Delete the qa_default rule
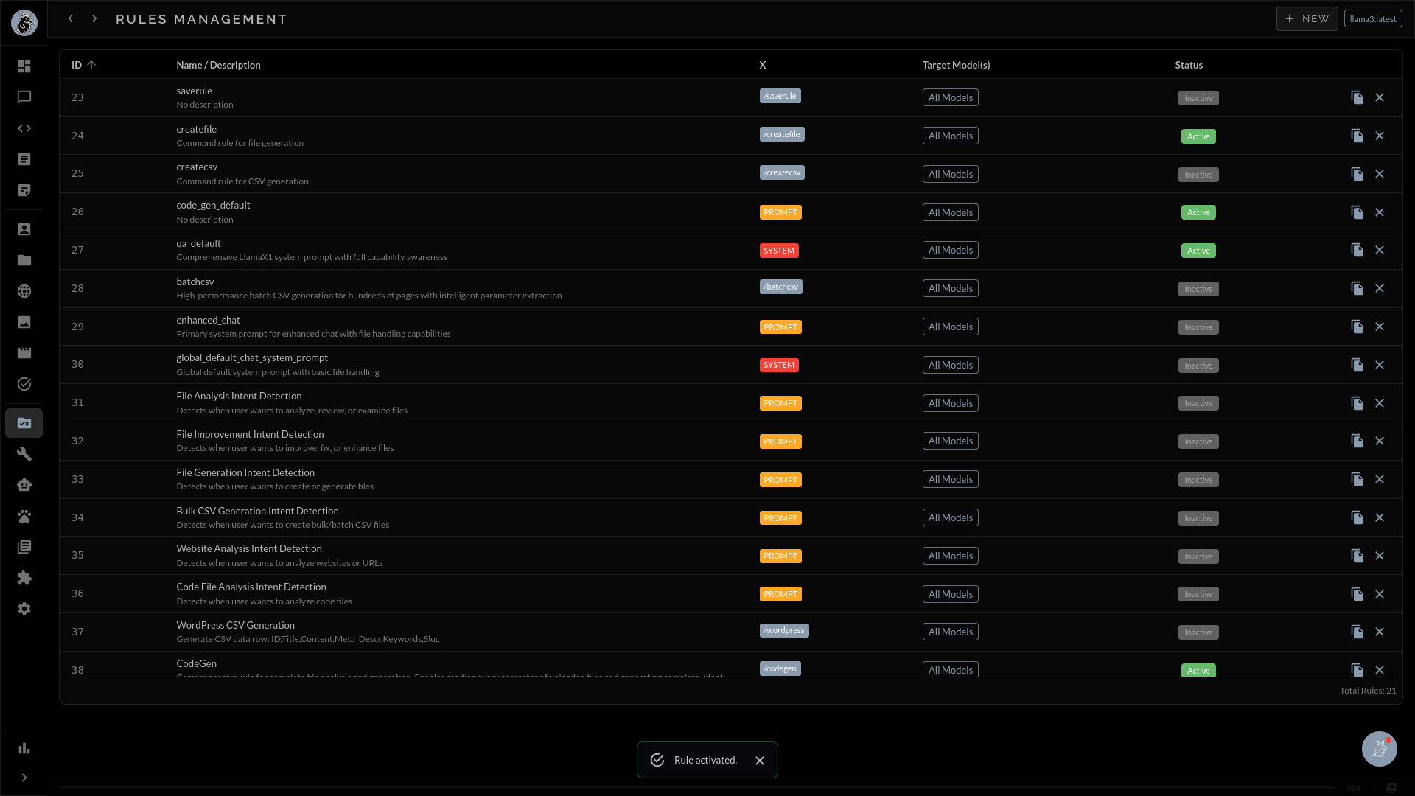 click(x=1380, y=250)
